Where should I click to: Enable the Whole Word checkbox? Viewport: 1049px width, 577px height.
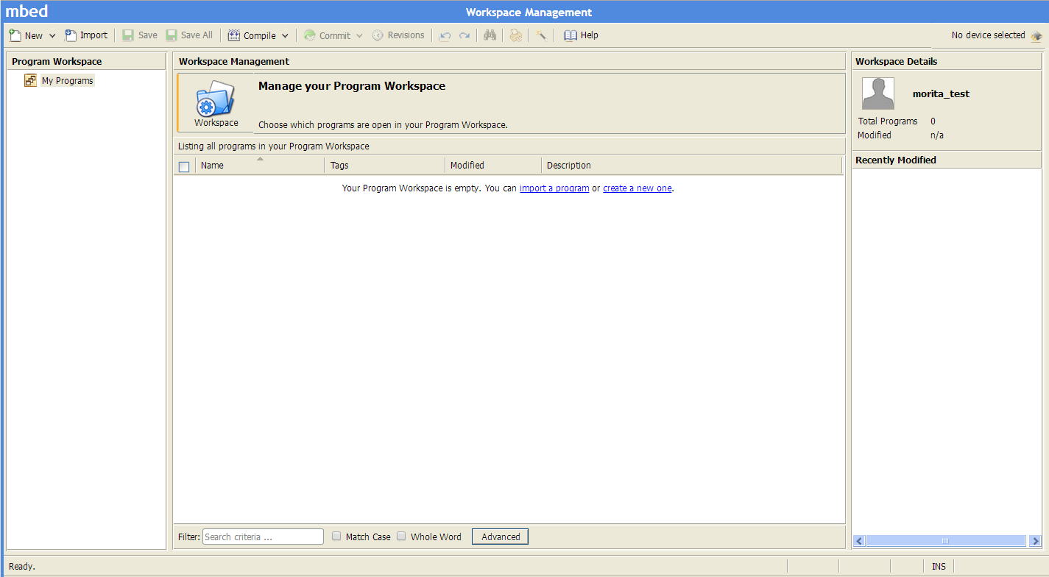401,536
